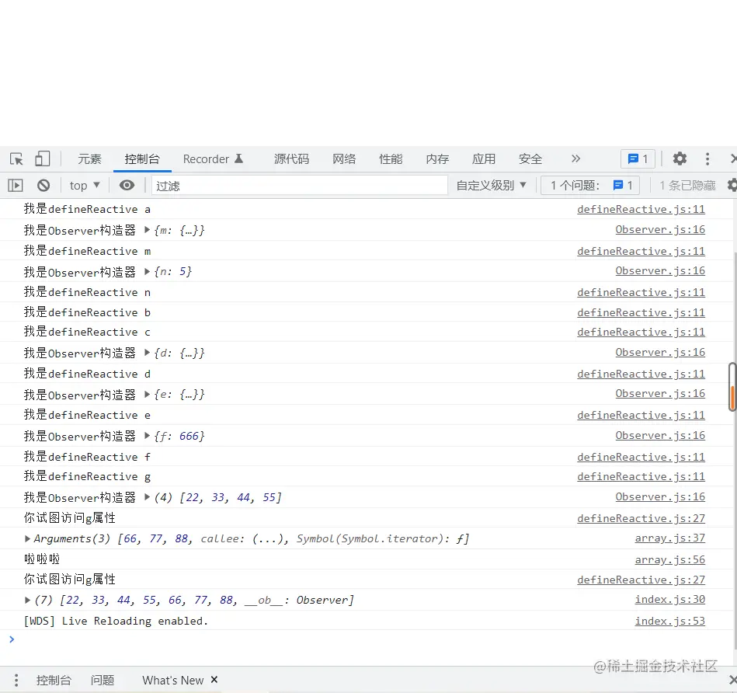Click the 过滤 filter input field
Screen dimensions: 737x693
[295, 185]
